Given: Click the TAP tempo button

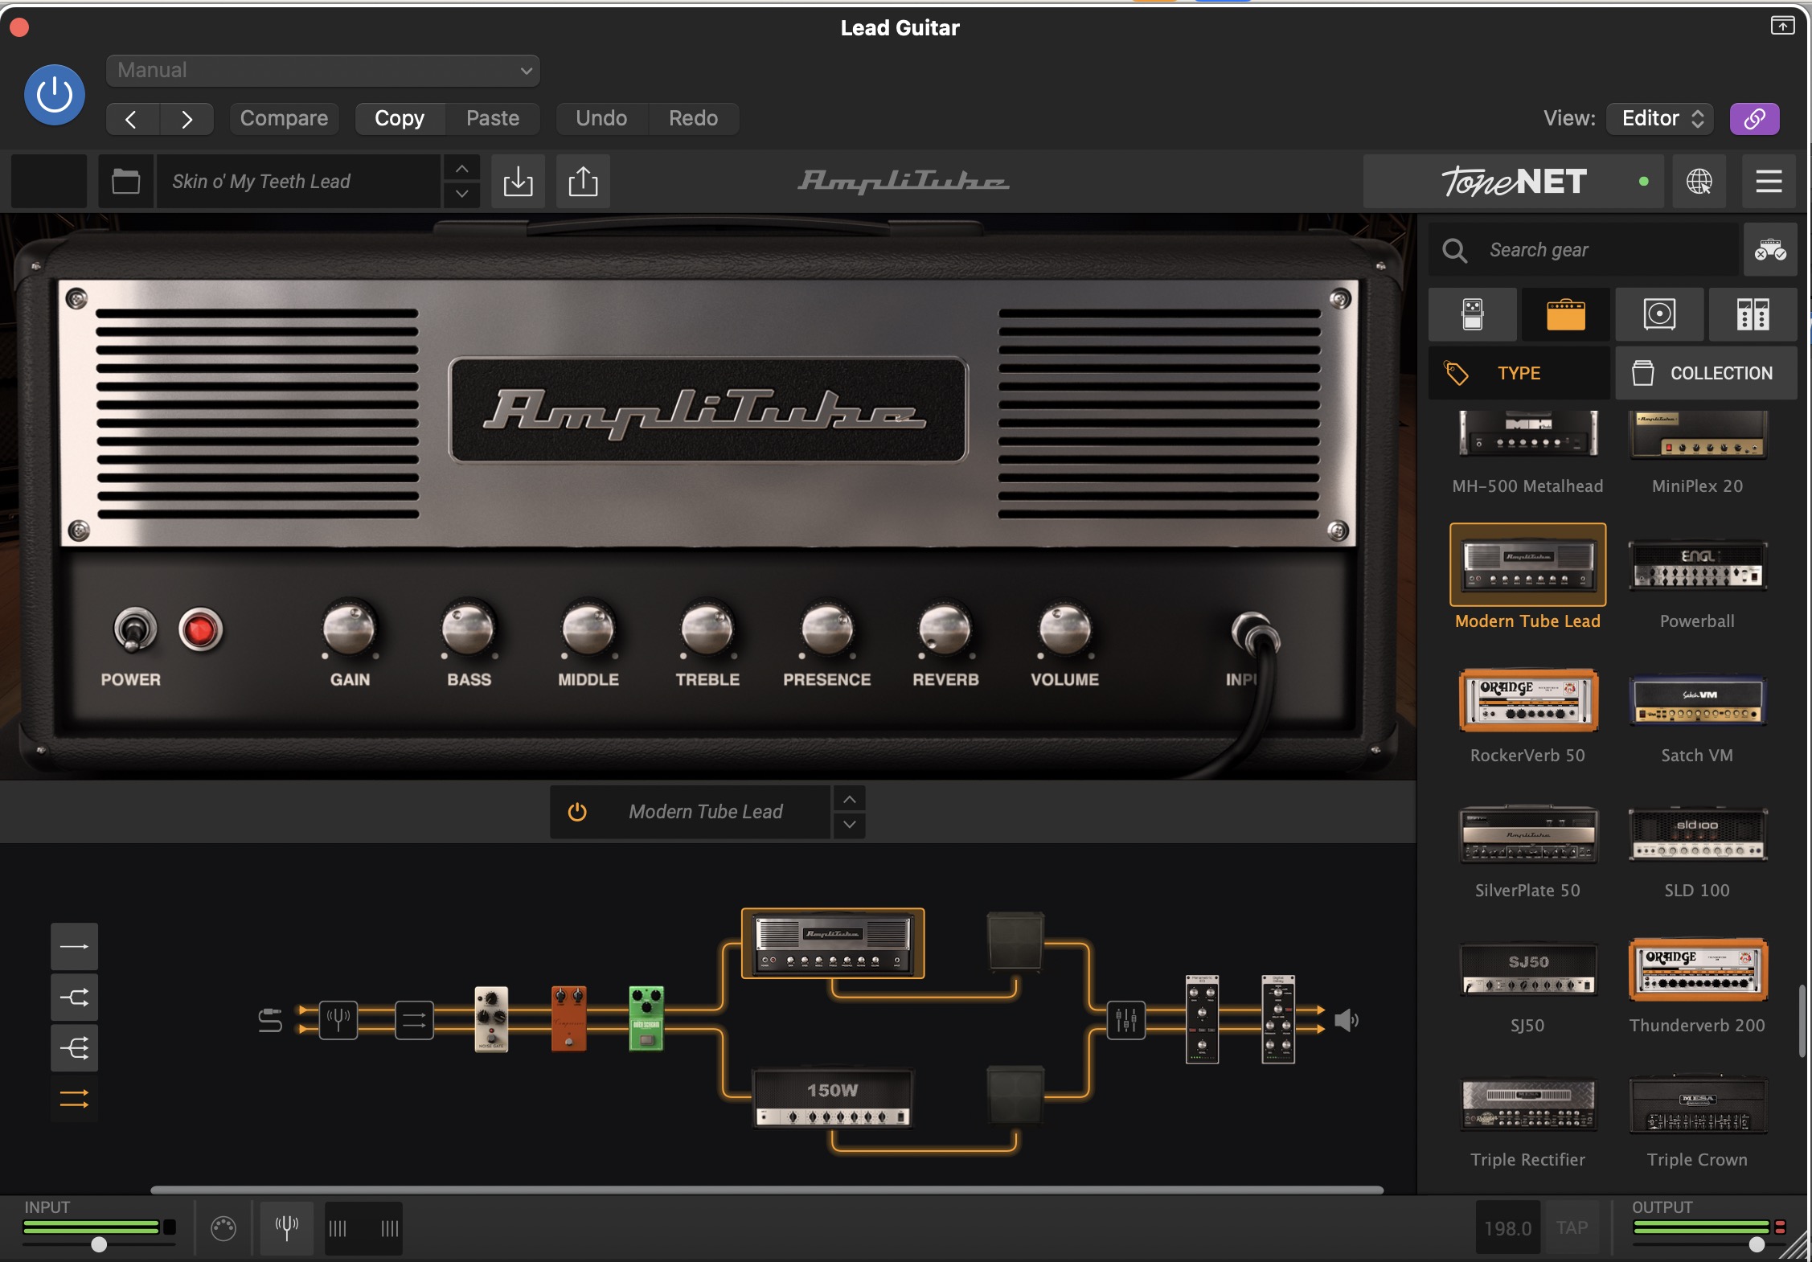Looking at the screenshot, I should (1572, 1227).
